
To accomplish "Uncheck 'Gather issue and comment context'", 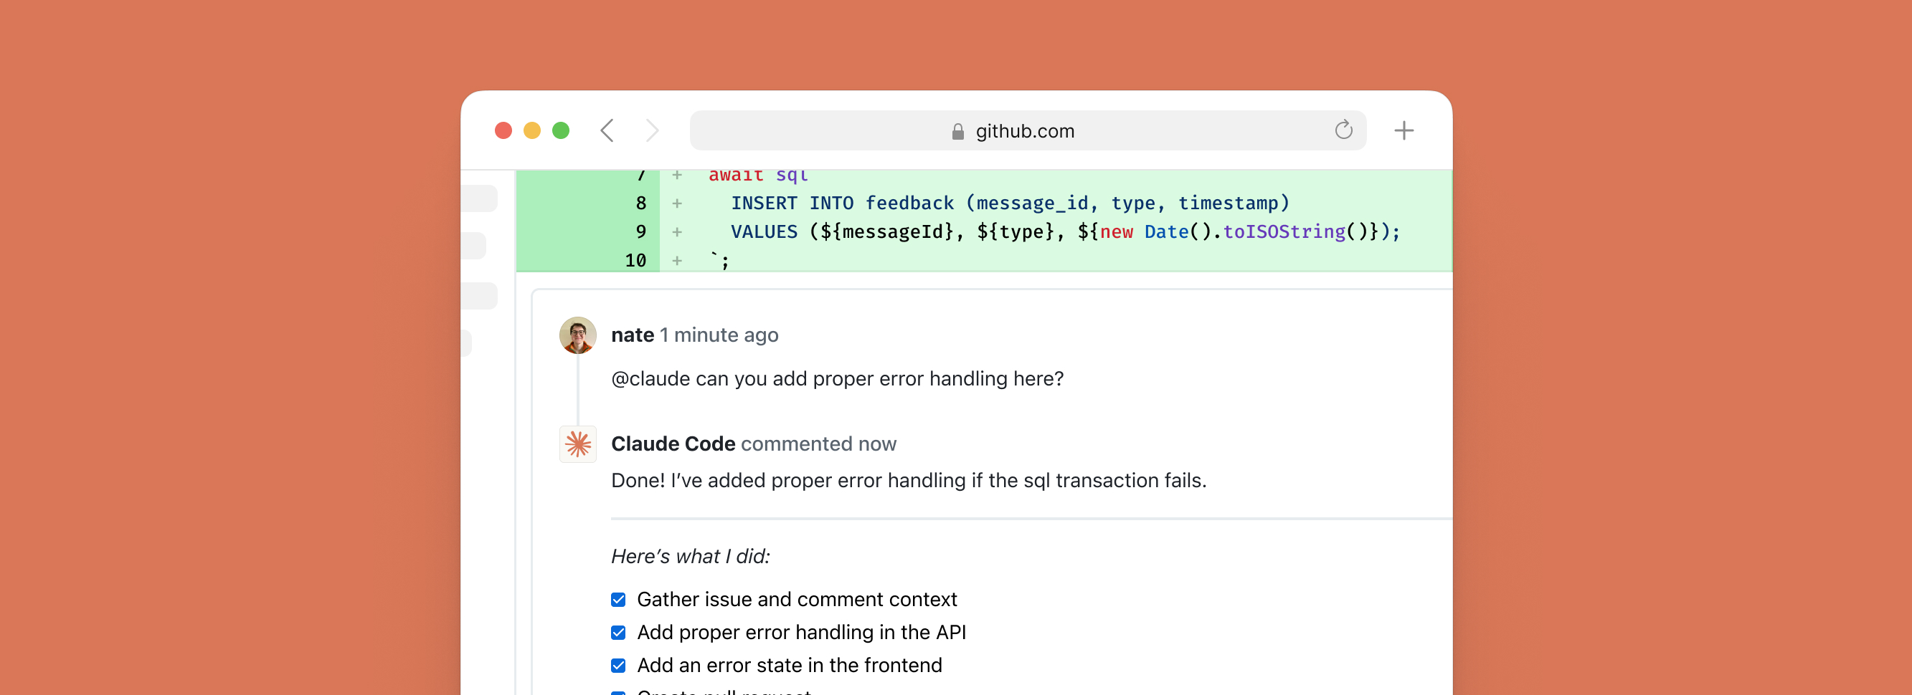I will coord(618,598).
